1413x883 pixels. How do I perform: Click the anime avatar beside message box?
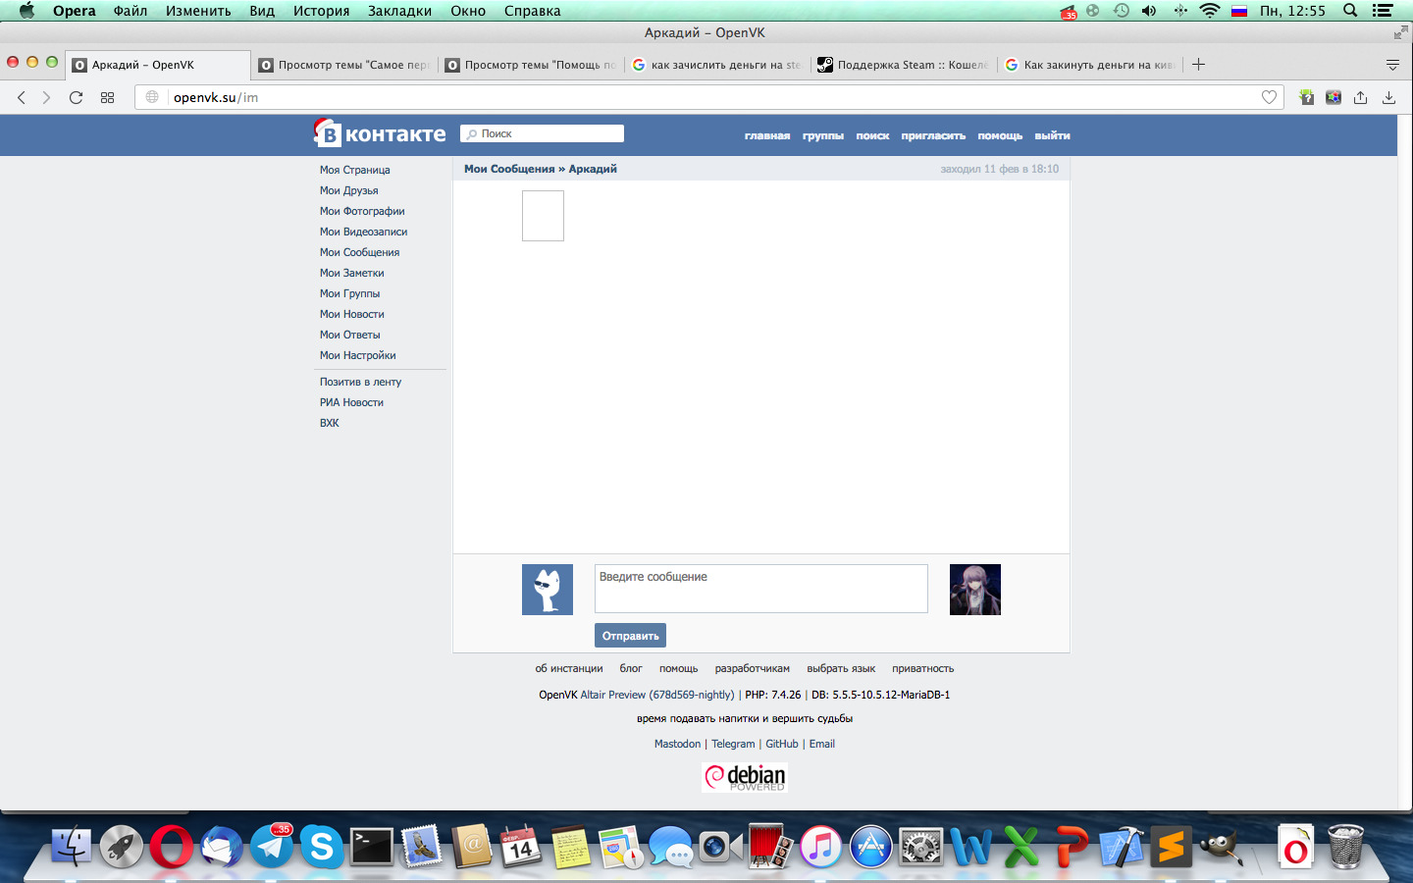pyautogui.click(x=975, y=590)
